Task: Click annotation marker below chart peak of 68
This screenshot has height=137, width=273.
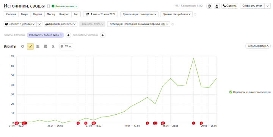Action: (194, 123)
